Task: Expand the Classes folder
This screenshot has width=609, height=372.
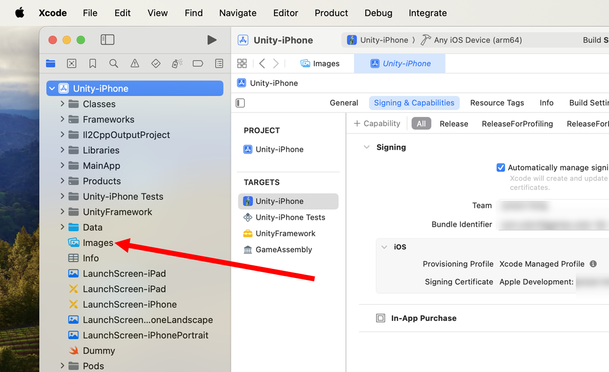Action: coord(62,104)
